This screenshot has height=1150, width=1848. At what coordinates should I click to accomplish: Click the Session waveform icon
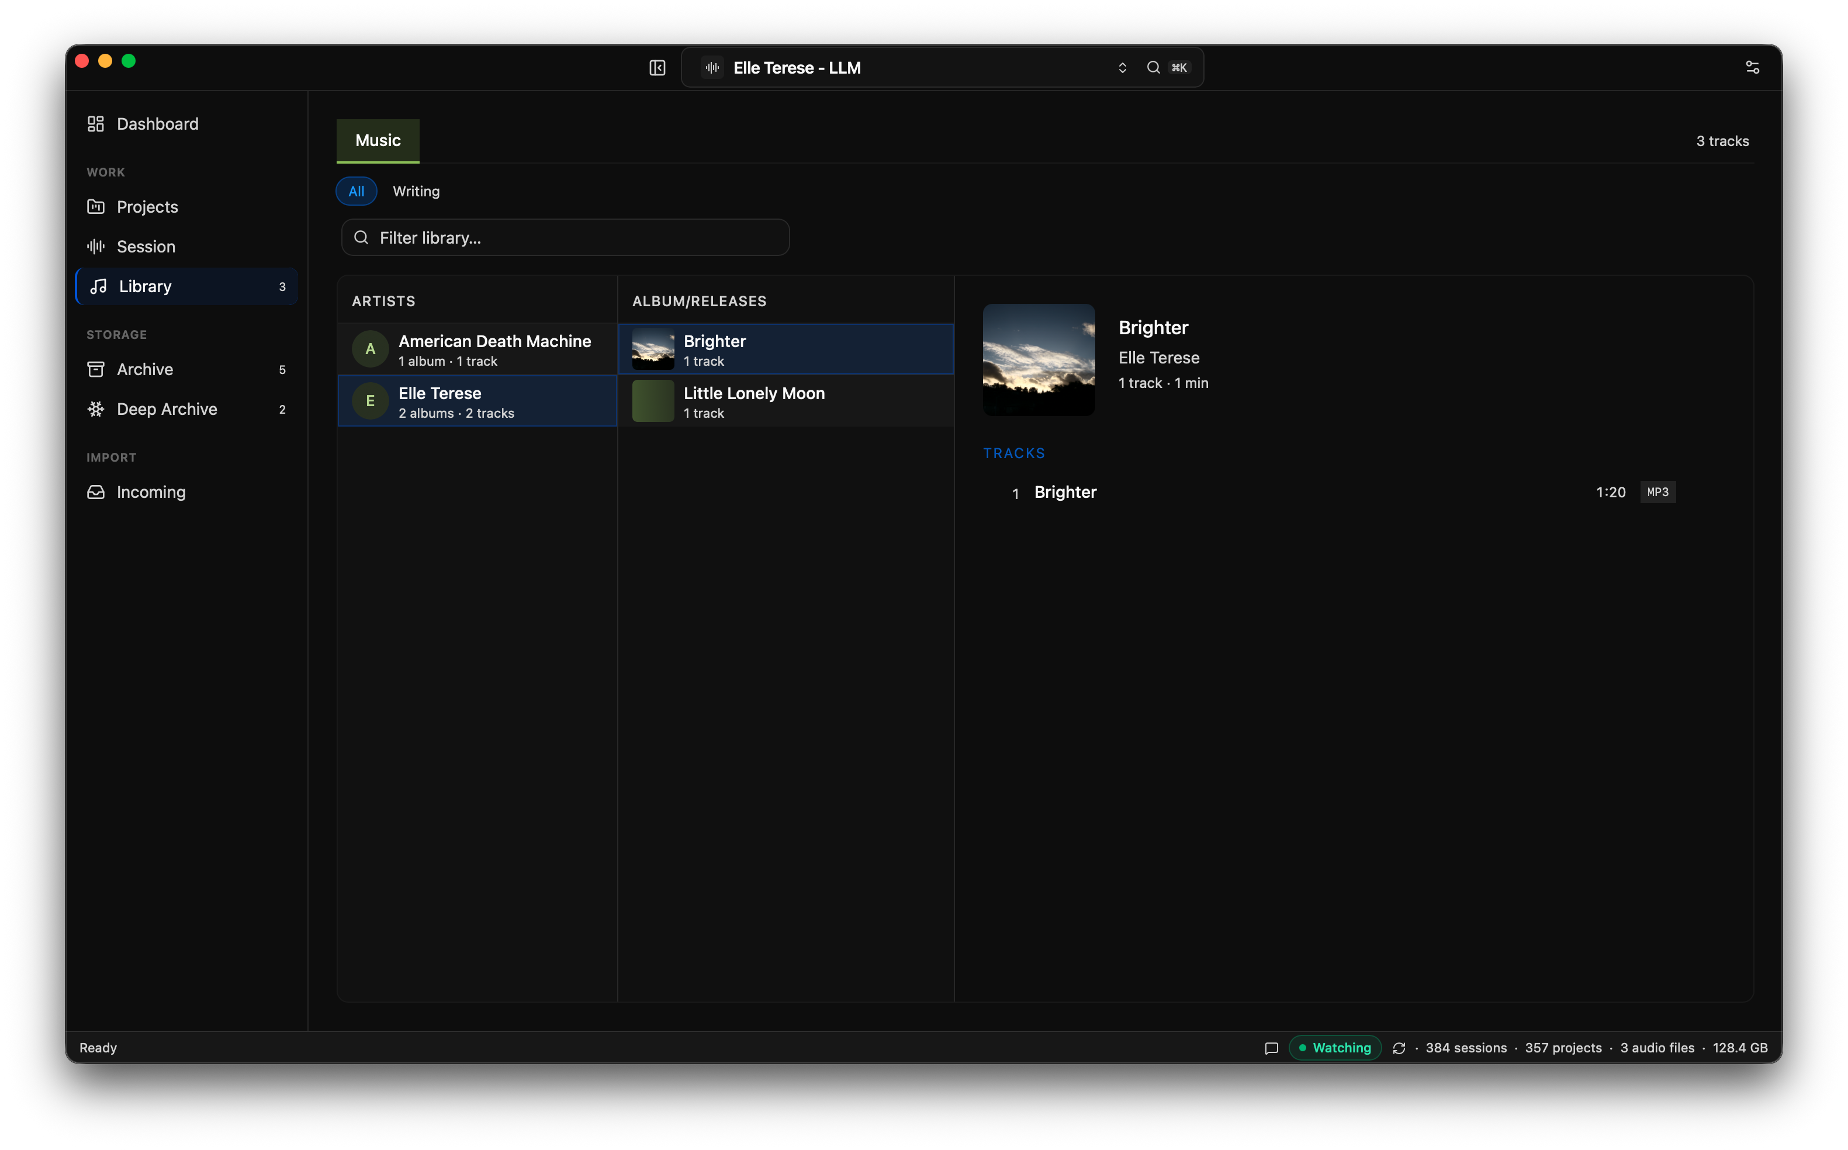point(96,247)
